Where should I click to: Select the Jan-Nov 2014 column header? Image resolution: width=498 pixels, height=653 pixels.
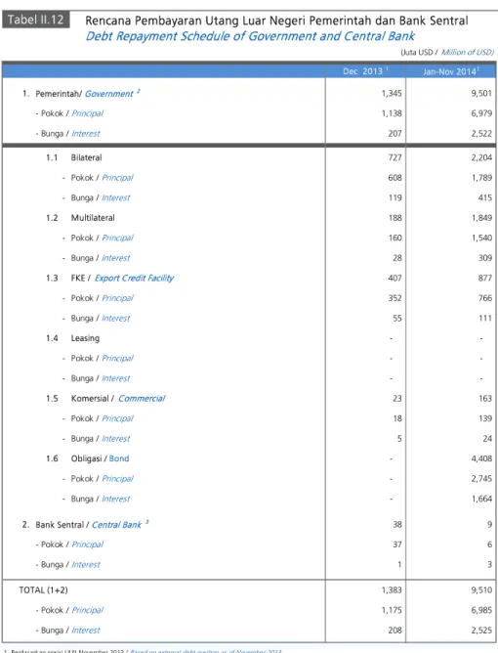coord(451,71)
